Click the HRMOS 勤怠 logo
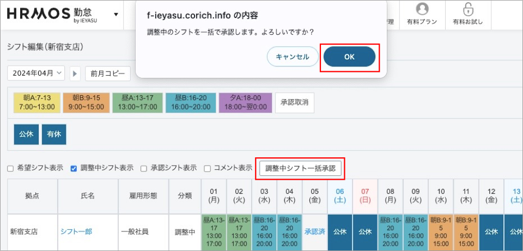Image resolution: width=523 pixels, height=251 pixels. [54, 15]
